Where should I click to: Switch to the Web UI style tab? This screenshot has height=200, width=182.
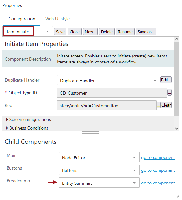click(57, 19)
